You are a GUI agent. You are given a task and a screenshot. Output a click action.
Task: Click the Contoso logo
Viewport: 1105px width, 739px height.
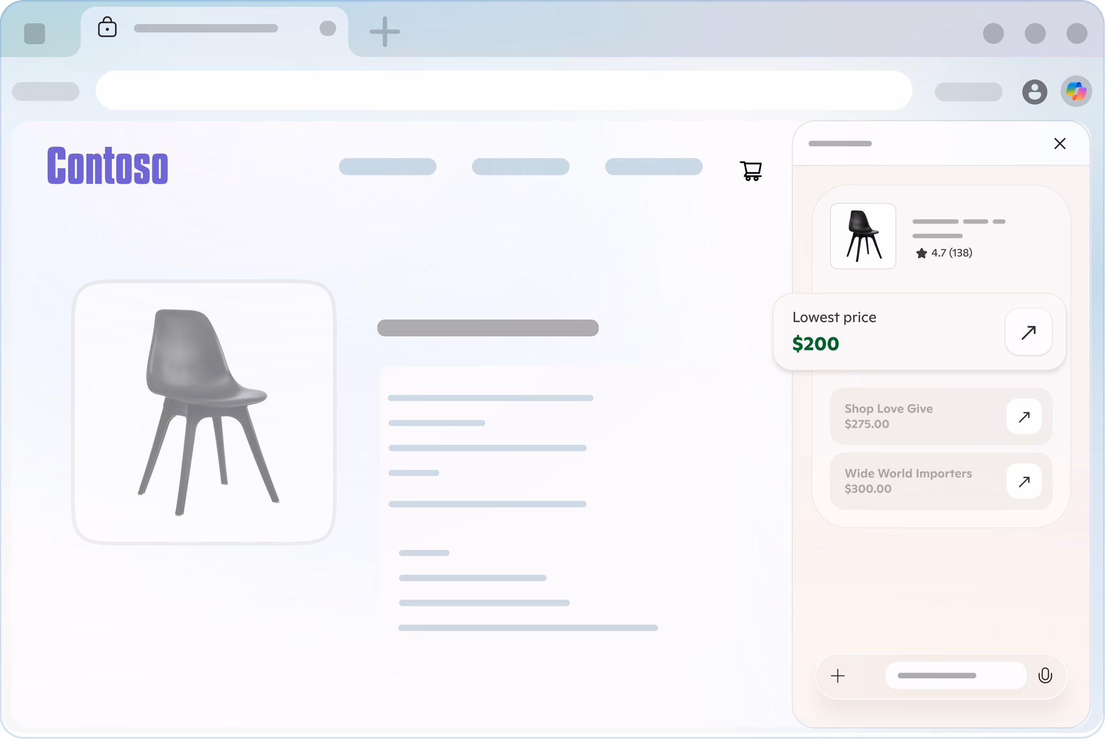108,165
